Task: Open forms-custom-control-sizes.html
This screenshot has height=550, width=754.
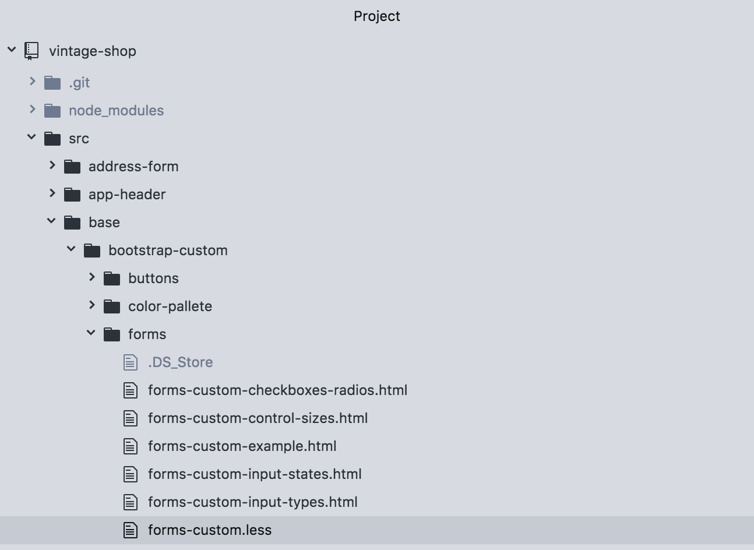Action: point(257,418)
